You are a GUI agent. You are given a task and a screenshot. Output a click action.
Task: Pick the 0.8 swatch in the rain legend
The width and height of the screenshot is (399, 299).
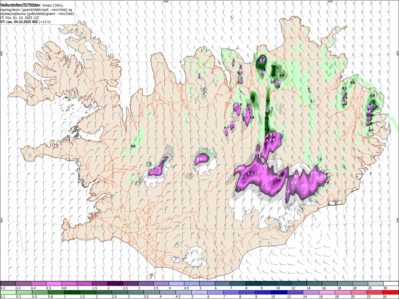[56, 292]
